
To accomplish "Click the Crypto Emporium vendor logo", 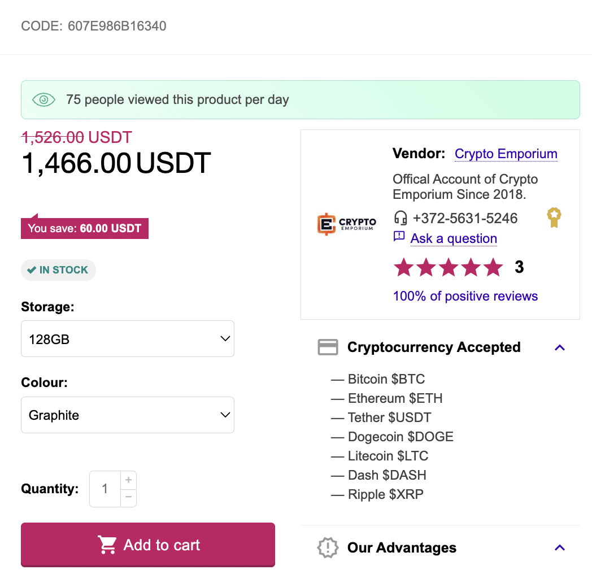I will [x=347, y=224].
